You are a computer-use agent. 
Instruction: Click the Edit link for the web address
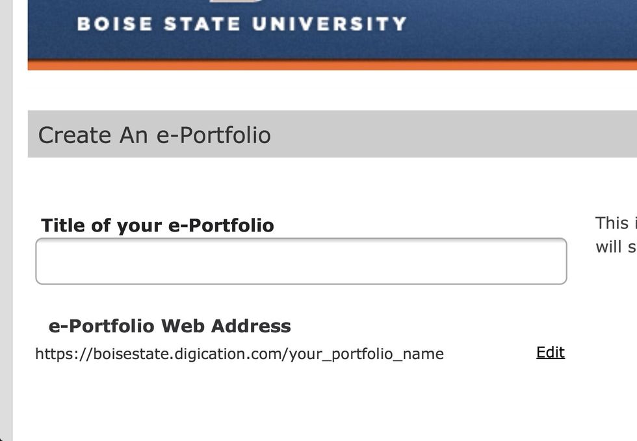[x=550, y=353]
